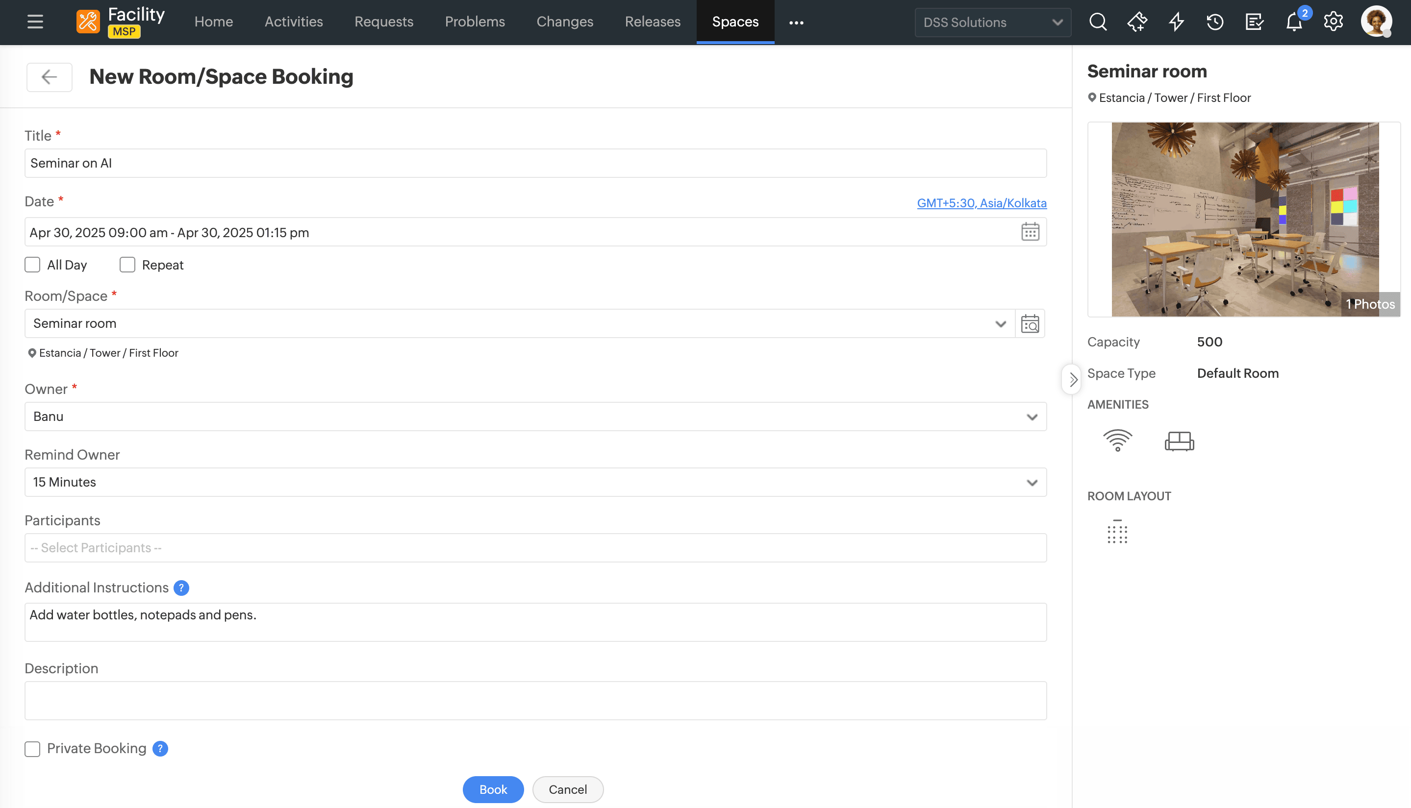Open room availability calendar search icon
The image size is (1411, 808).
click(1030, 323)
